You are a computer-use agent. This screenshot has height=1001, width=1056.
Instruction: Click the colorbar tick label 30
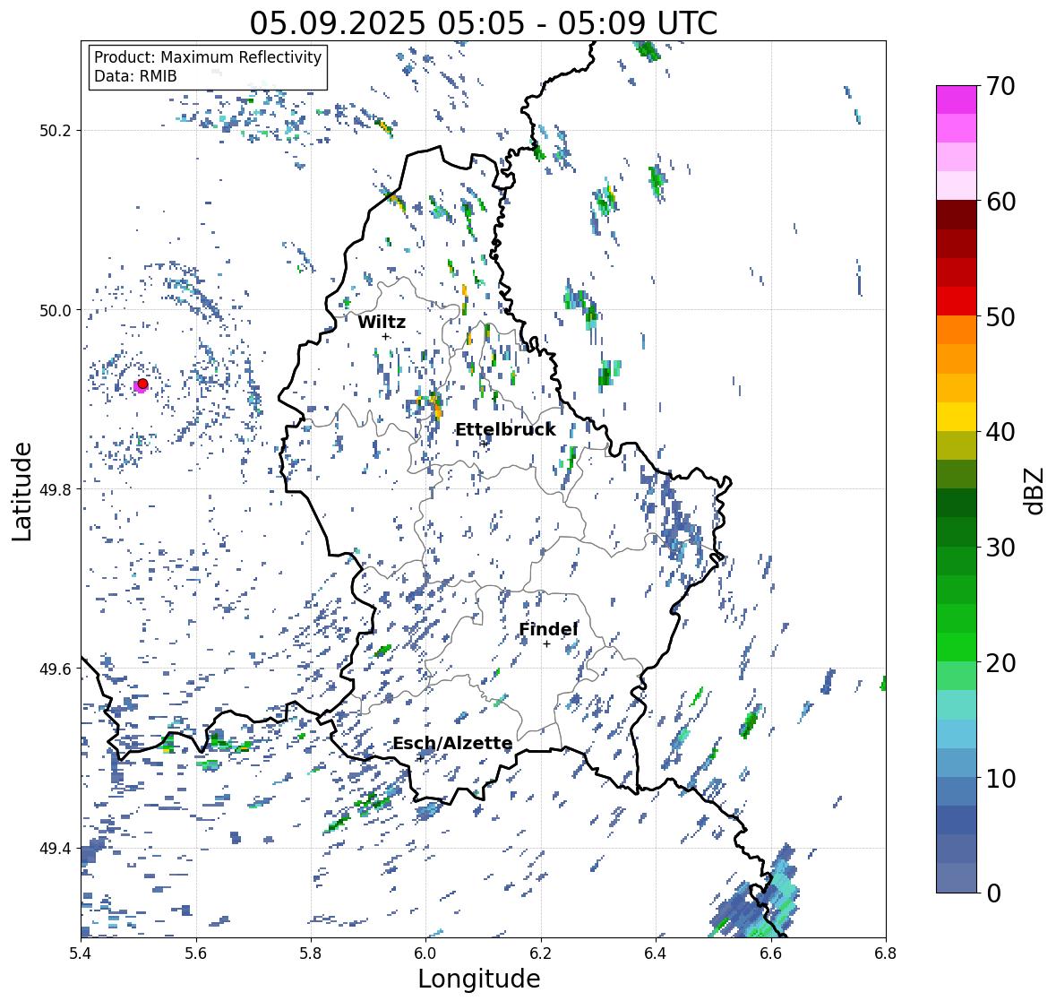1000,547
